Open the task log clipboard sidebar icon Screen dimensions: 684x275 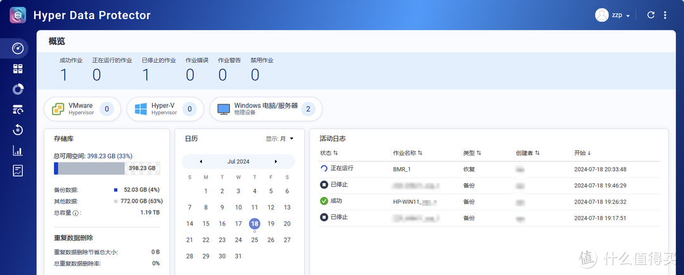[18, 171]
